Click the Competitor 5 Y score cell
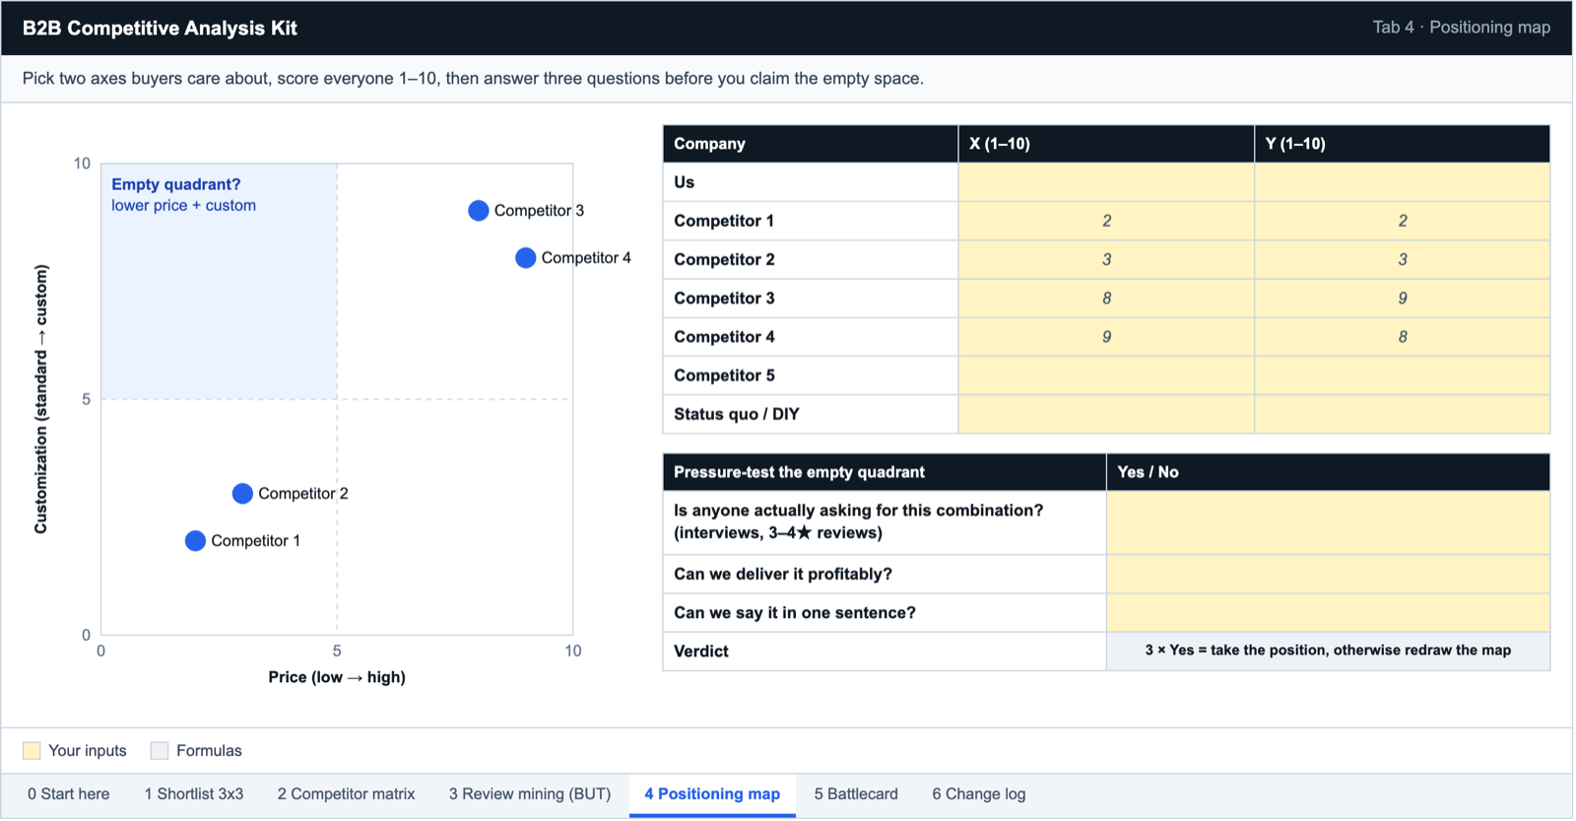Image resolution: width=1576 pixels, height=821 pixels. pos(1403,376)
